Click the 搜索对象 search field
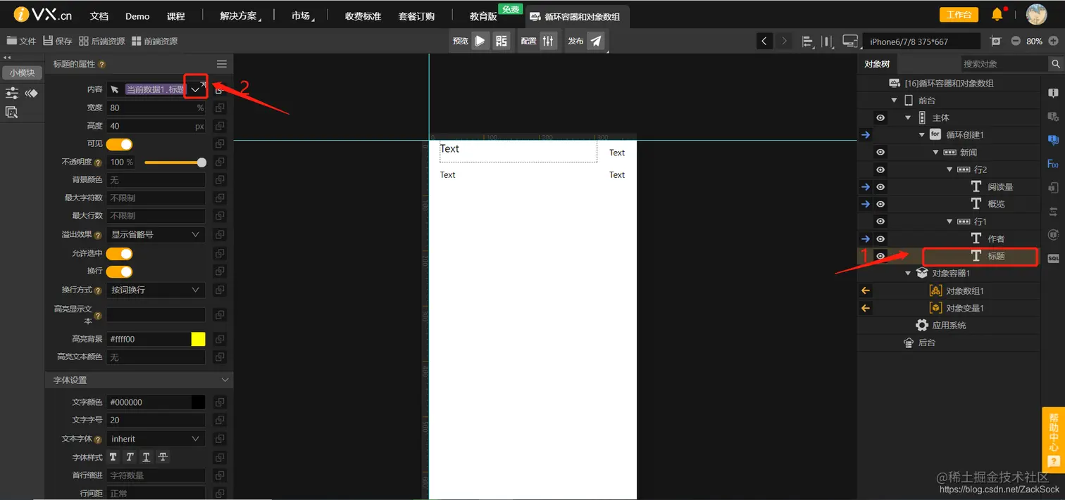Screen dimensions: 1065x500 tap(1004, 64)
